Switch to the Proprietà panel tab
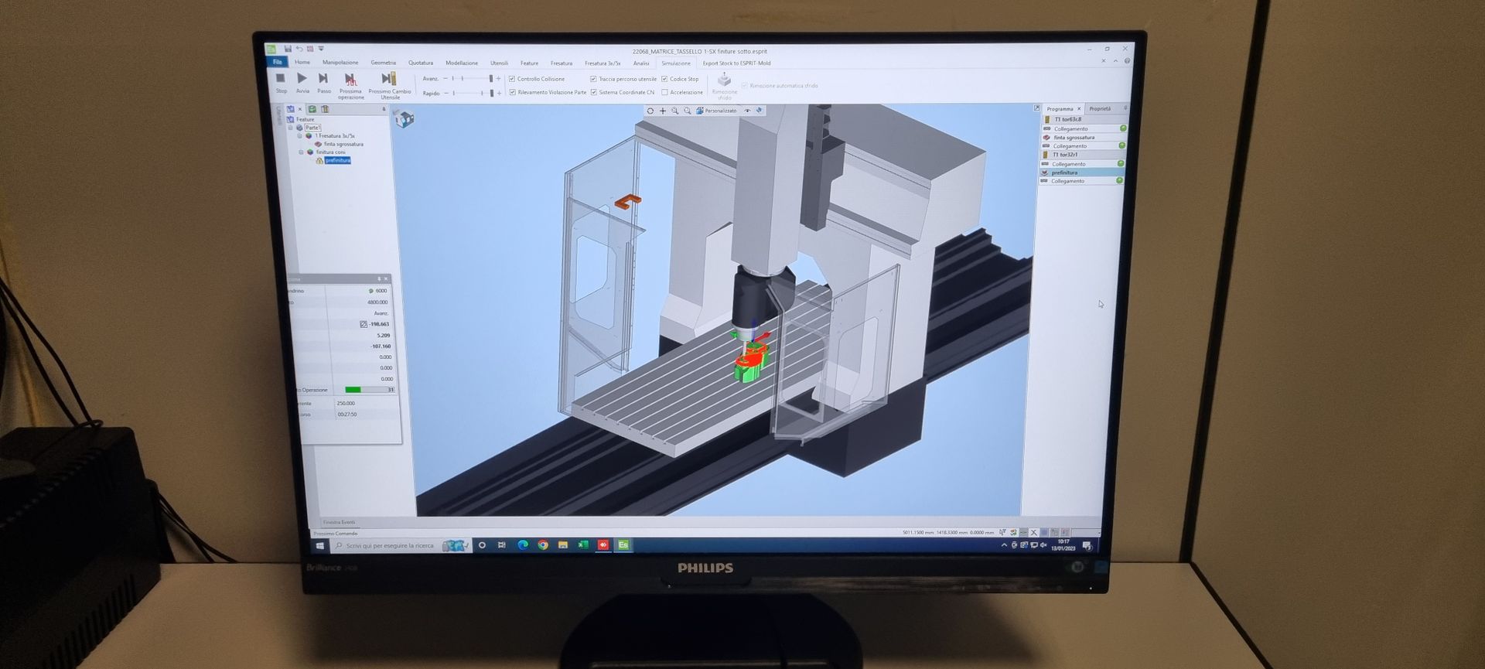This screenshot has height=669, width=1485. pyautogui.click(x=1100, y=109)
